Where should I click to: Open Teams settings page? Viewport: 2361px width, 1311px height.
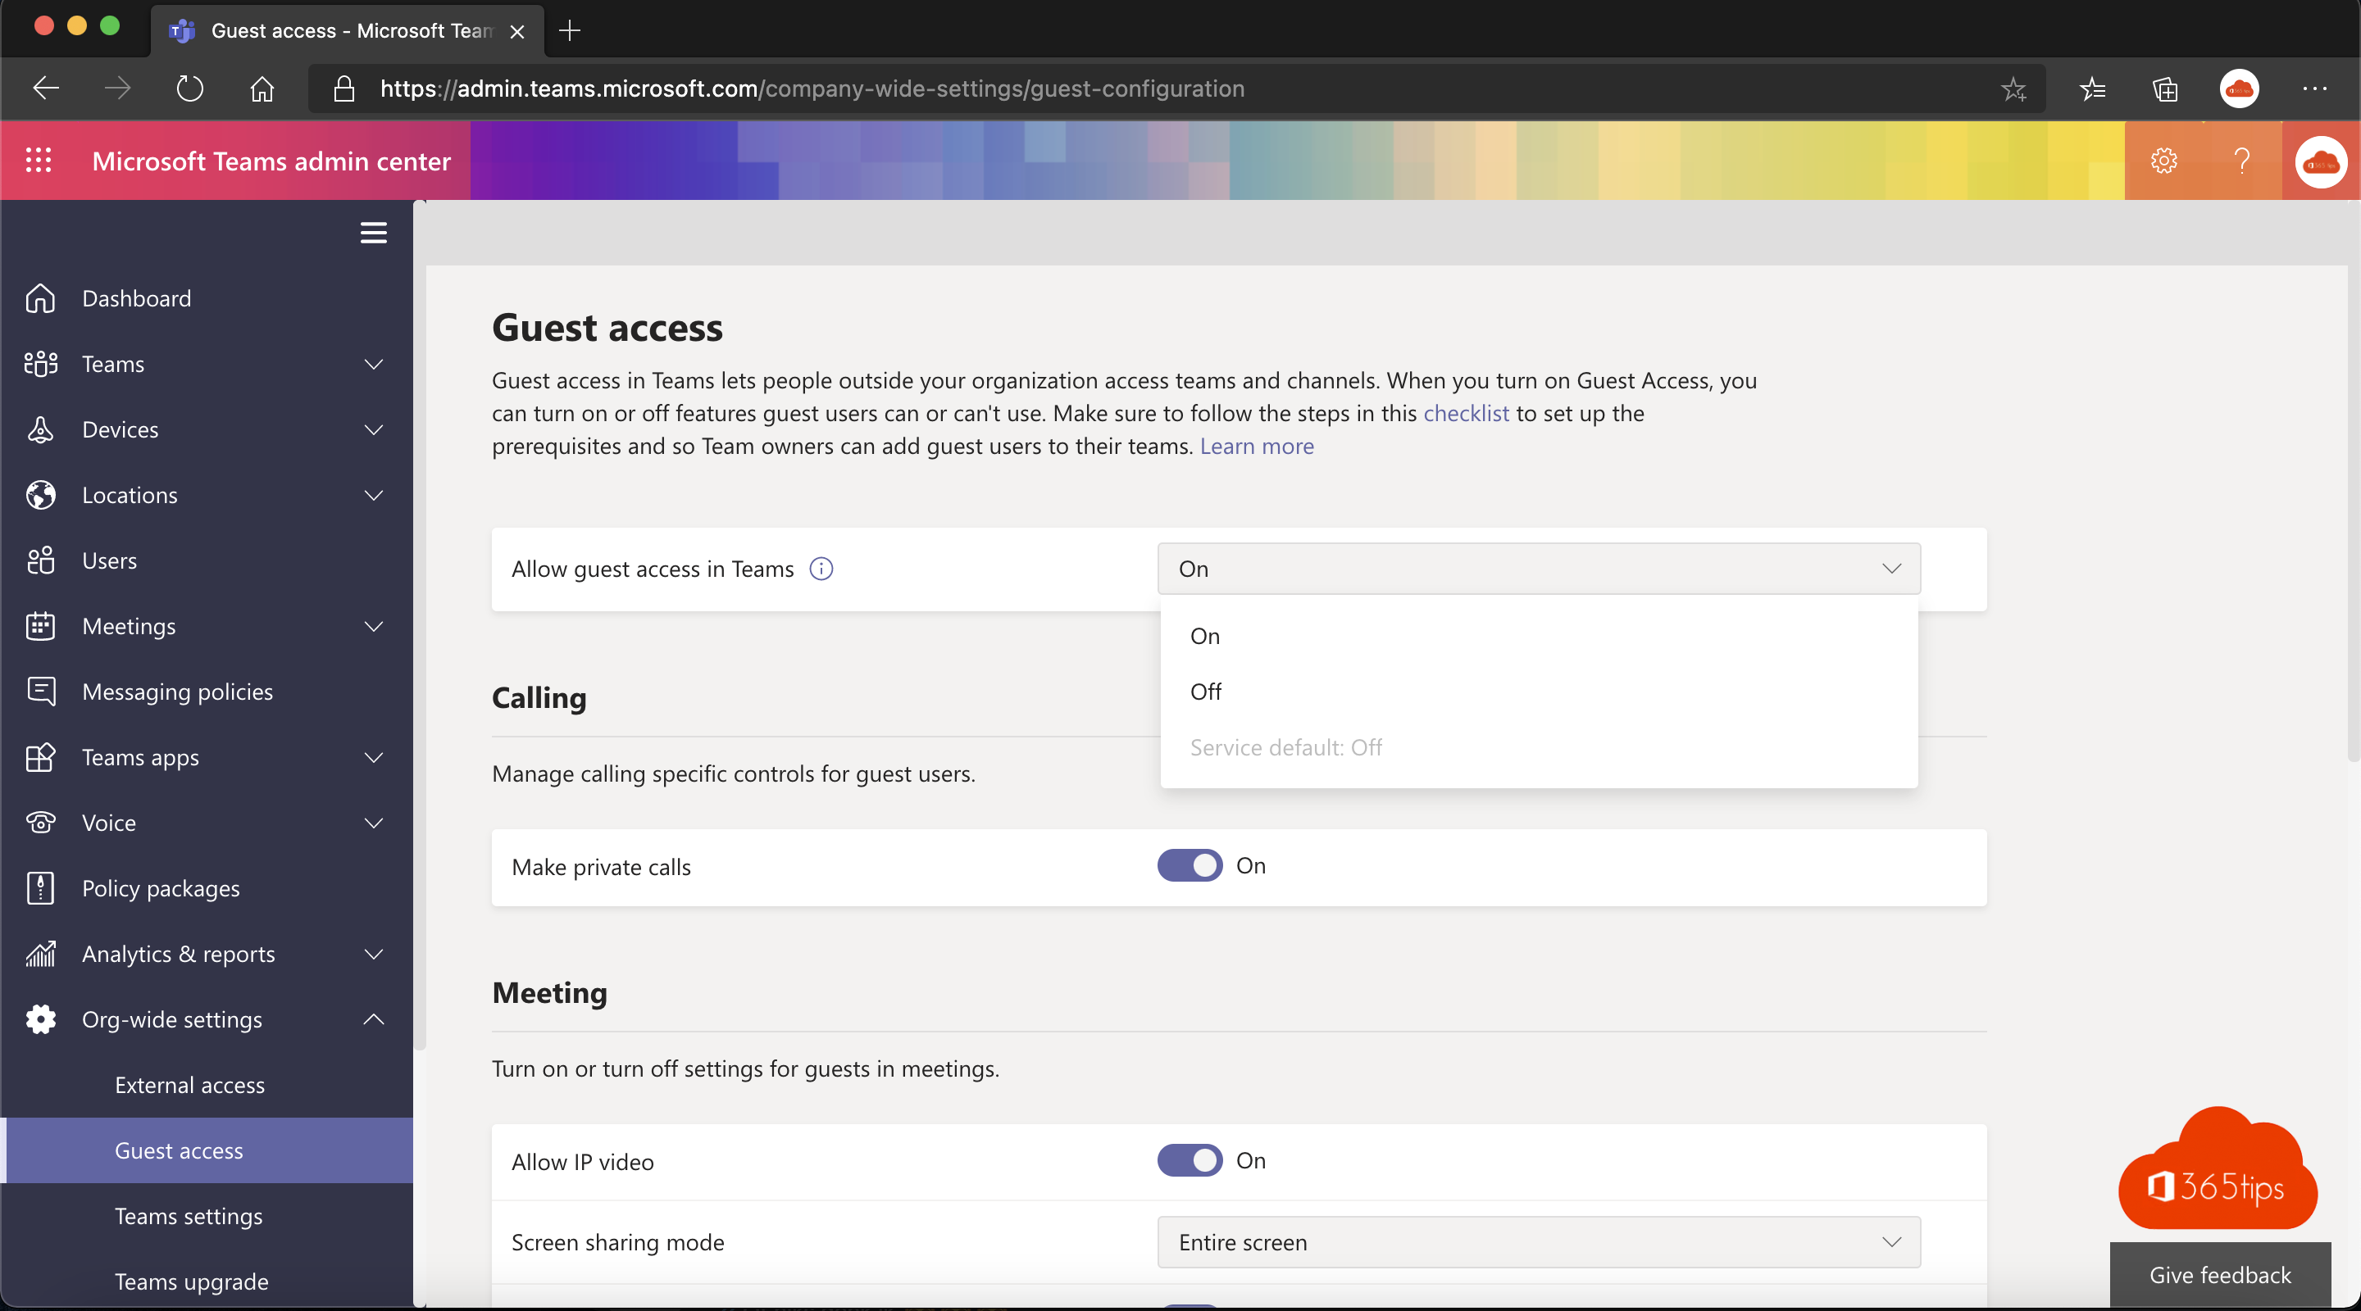tap(188, 1214)
